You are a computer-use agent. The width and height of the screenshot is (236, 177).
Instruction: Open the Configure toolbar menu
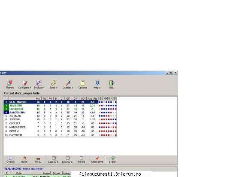click(24, 85)
